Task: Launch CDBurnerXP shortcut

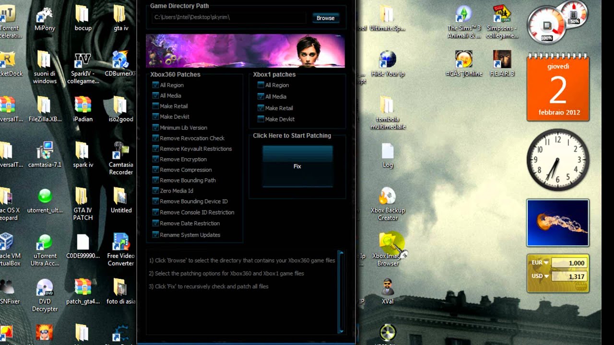Action: (120, 64)
